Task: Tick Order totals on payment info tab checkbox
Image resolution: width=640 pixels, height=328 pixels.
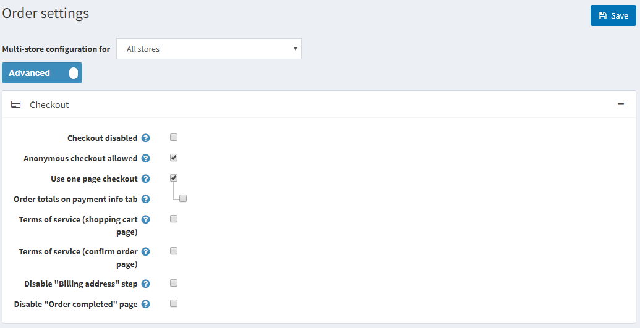Action: coord(183,198)
